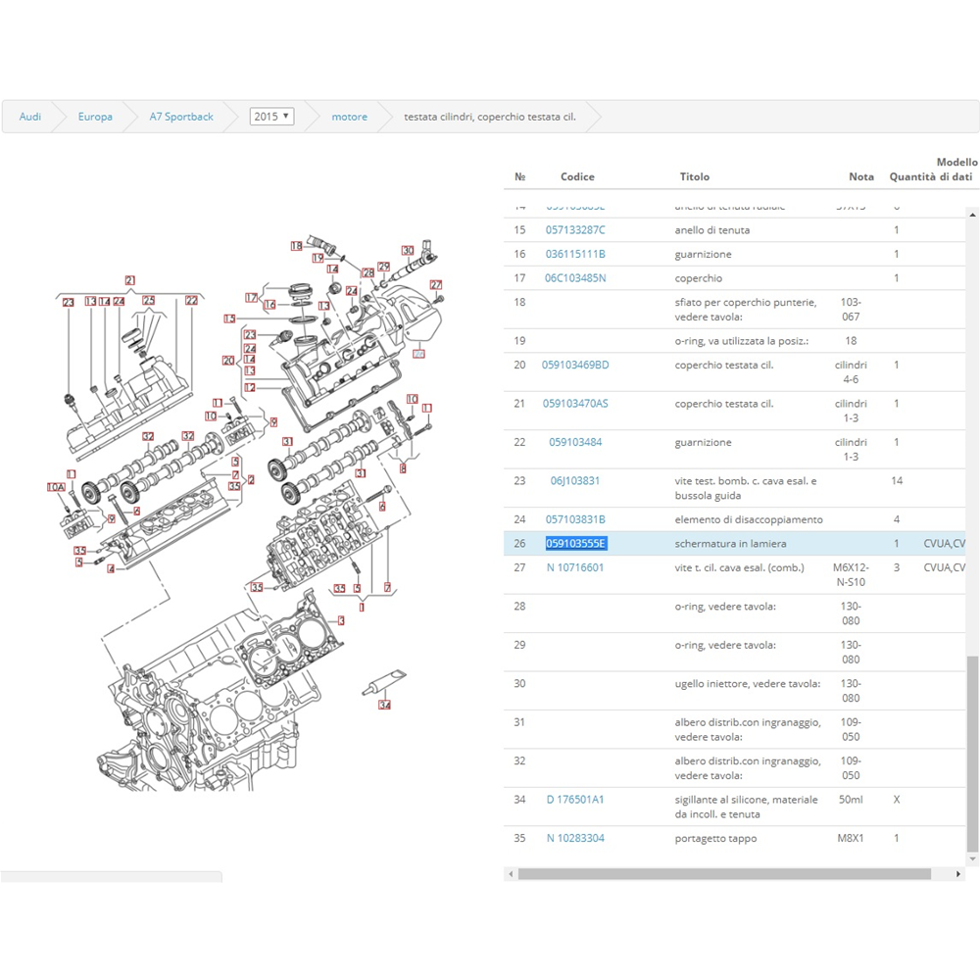The image size is (980, 980).
Task: Open part code 059103470AS
Action: 575,403
